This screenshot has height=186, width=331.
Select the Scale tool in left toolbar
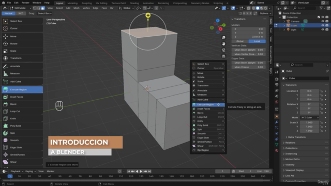(22, 51)
